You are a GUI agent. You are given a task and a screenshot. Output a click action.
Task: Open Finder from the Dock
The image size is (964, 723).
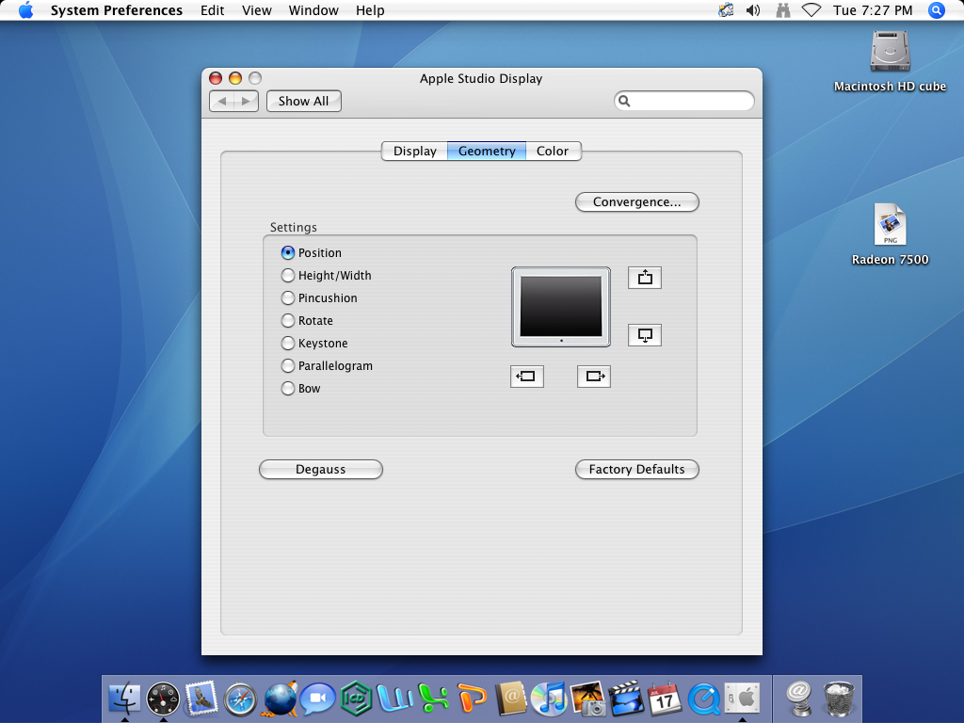point(125,699)
